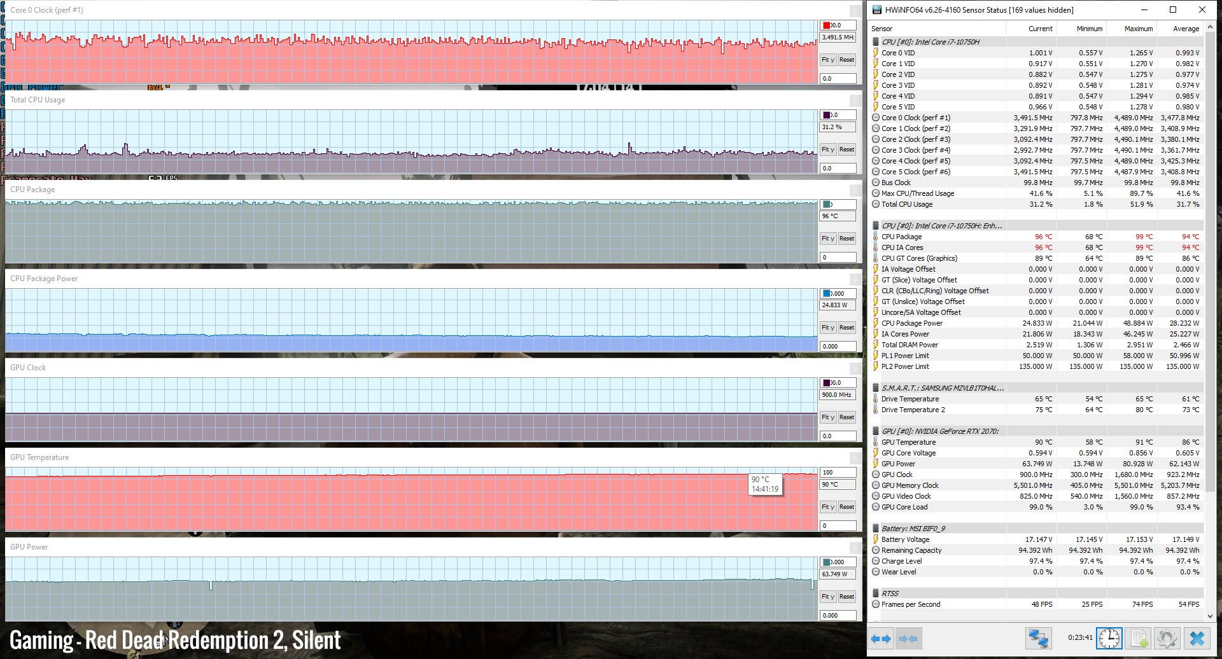
Task: Click the lightning icon next to PL1 Power Limit
Action: (876, 356)
